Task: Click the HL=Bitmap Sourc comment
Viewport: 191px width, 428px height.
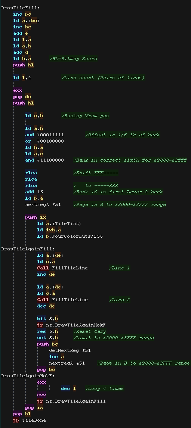Action: tap(73, 59)
